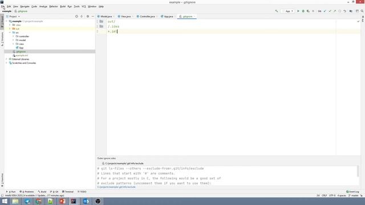The image size is (365, 205).
Task: Click the locate target icon in Project panel
Action: [x=76, y=17]
